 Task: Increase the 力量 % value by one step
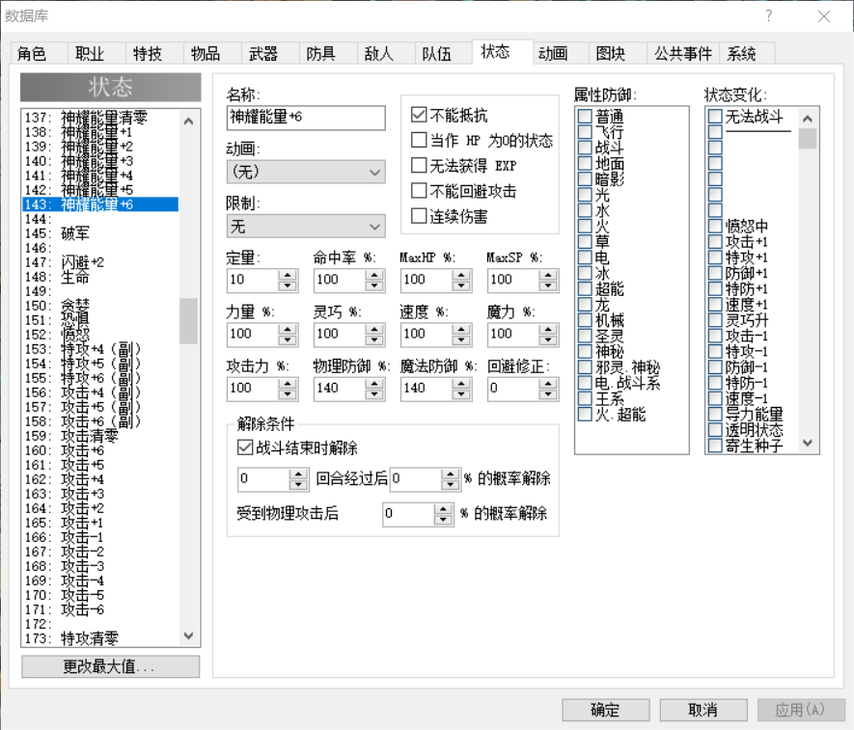(288, 330)
